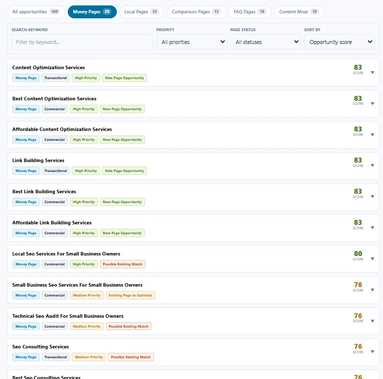Open the All opportunities tab
Image resolution: width=383 pixels, height=379 pixels.
click(x=36, y=12)
